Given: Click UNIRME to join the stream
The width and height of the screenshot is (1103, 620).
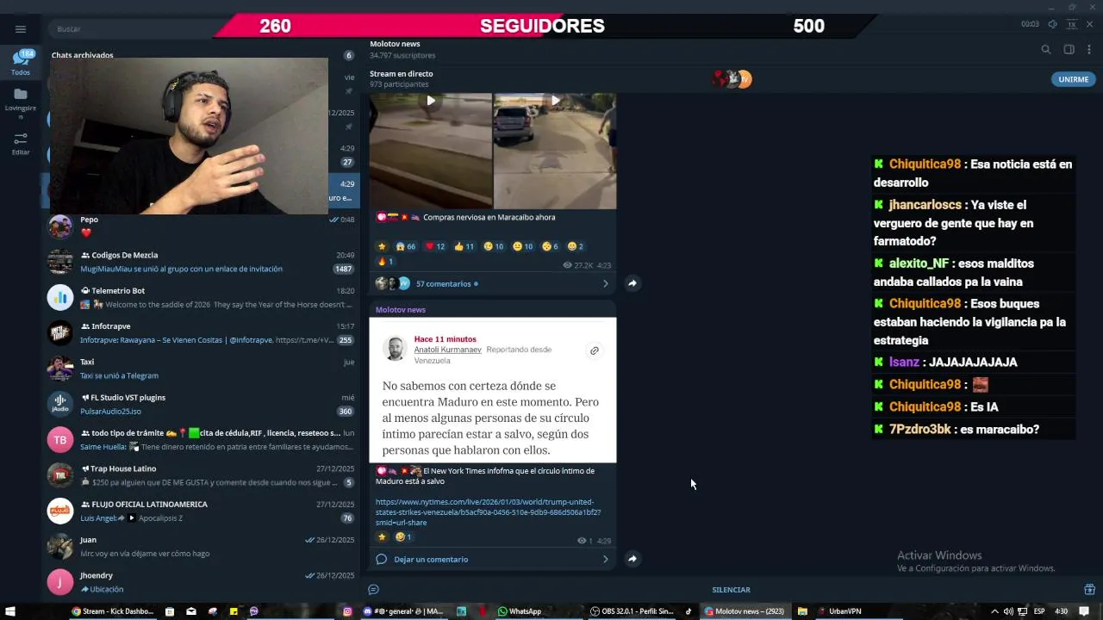Looking at the screenshot, I should coord(1073,79).
